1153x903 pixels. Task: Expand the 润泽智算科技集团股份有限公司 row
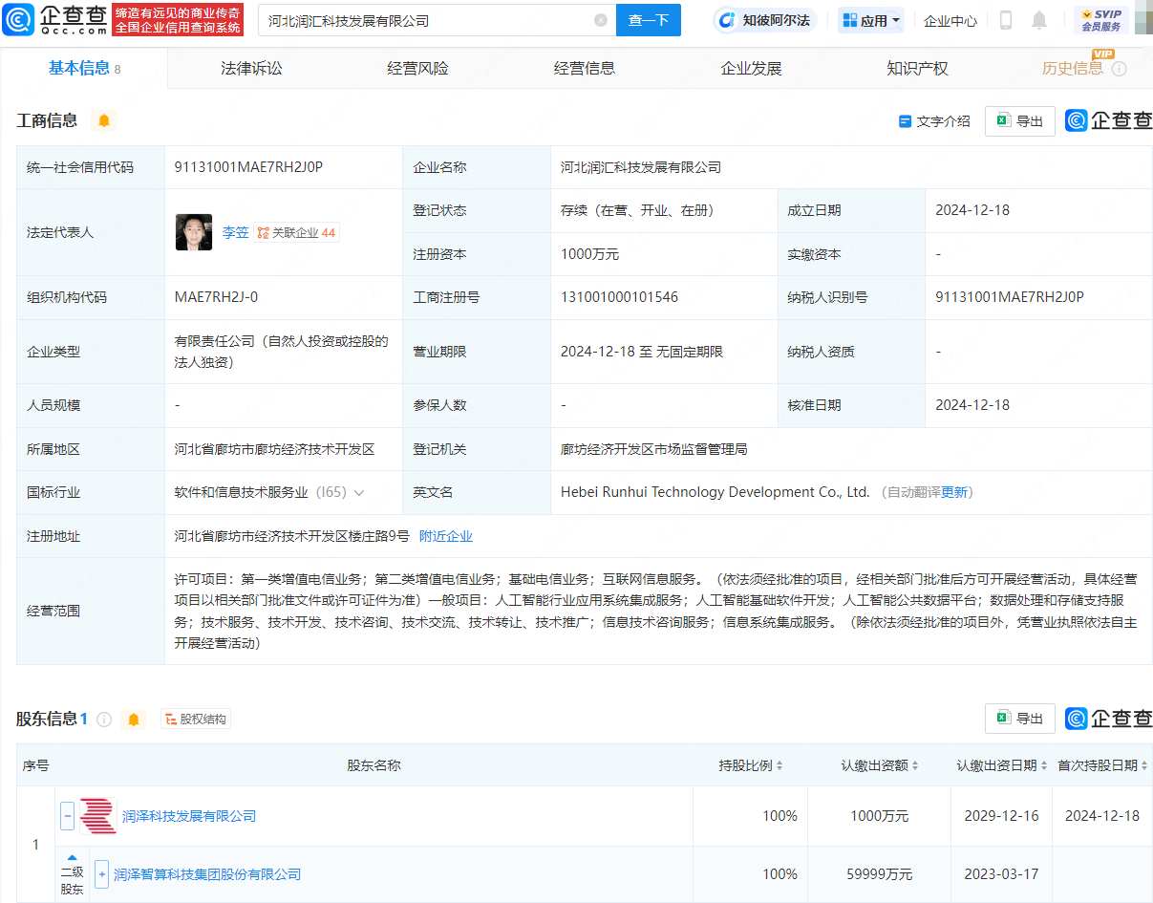tap(101, 874)
